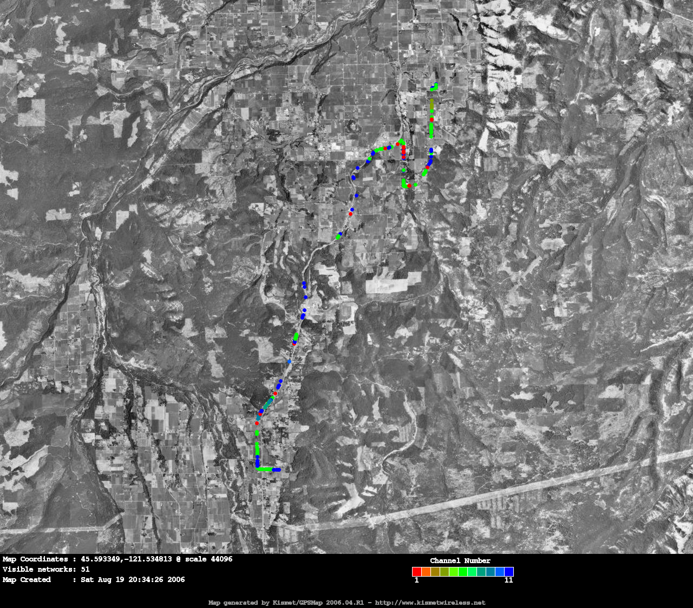Viewport: 693px width, 608px height.
Task: Click the brown channel 3 legend swatch
Action: coord(435,572)
